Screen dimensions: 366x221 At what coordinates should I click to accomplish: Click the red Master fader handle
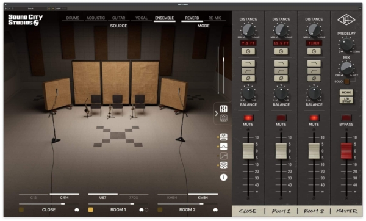[x=346, y=151]
